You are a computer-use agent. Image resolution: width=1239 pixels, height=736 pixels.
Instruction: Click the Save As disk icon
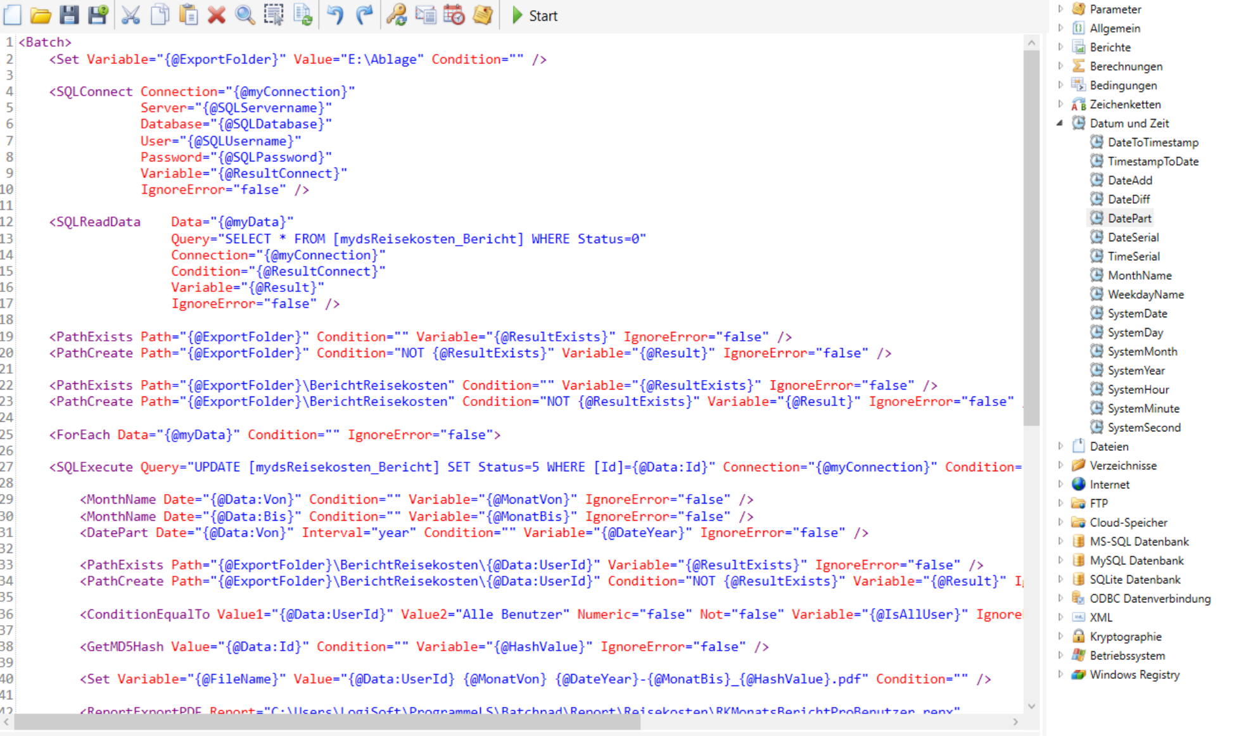point(98,15)
